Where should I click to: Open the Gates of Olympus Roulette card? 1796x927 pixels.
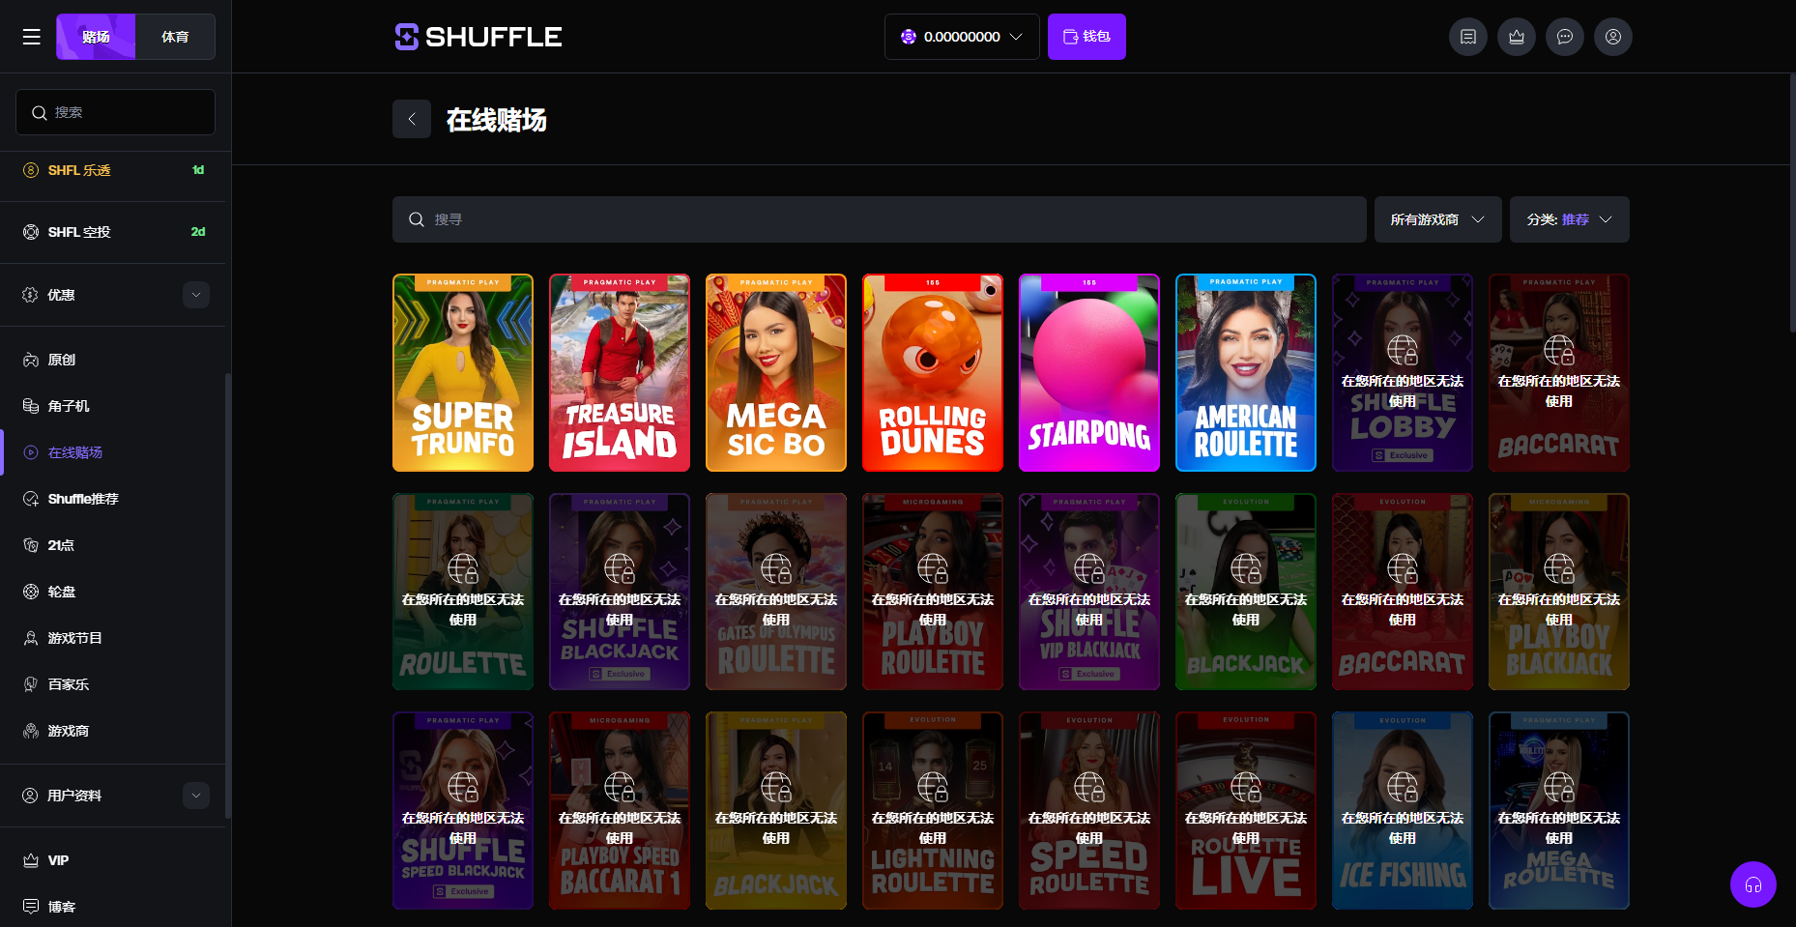[776, 592]
